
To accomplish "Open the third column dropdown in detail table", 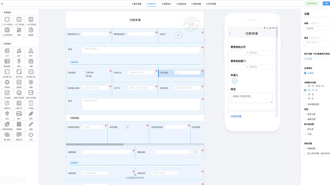I will (x=176, y=127).
